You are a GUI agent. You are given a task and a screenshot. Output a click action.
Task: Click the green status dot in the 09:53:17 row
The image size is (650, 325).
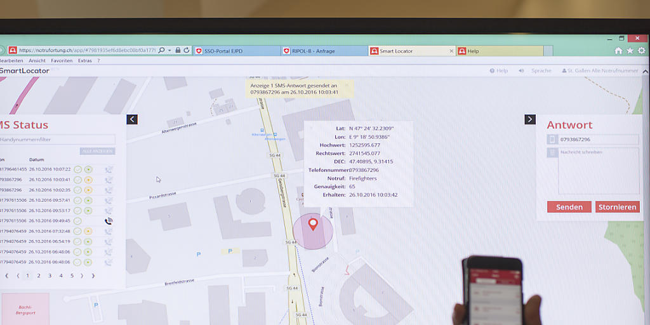[x=88, y=211]
